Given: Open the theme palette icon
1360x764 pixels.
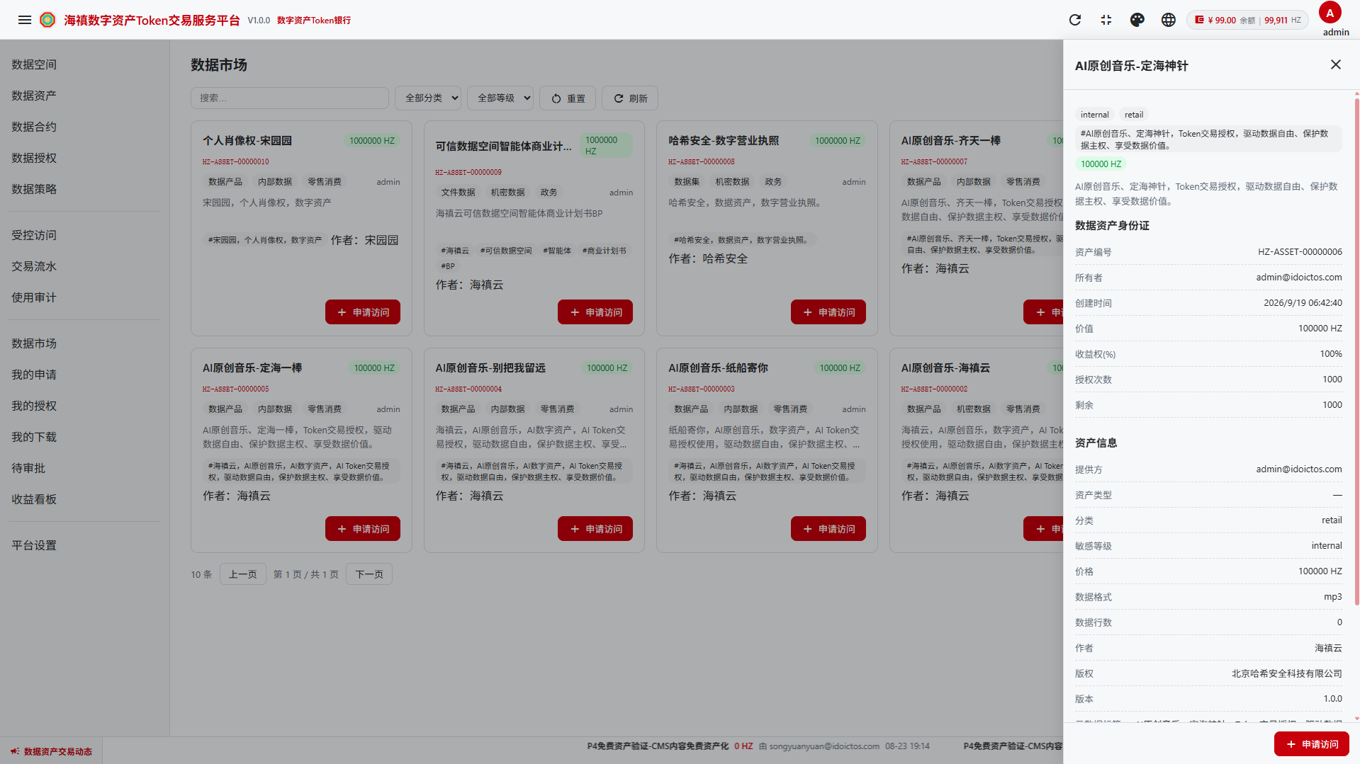Looking at the screenshot, I should point(1137,20).
